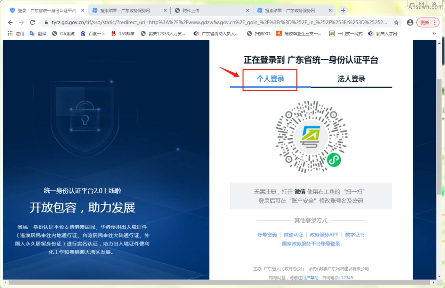The image size is (445, 288).
Task: Choose 数字证书 login method
Action: pos(355,235)
